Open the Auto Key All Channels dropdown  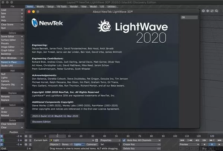point(143,140)
